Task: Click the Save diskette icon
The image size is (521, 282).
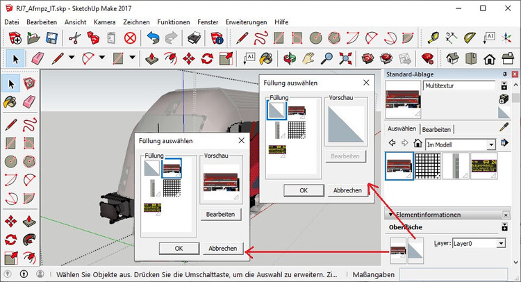Action: pos(52,38)
